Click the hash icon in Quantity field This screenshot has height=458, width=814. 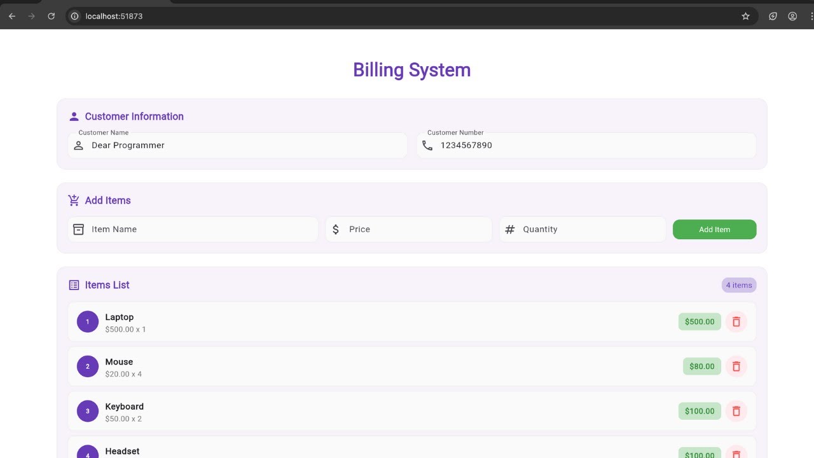[x=509, y=230]
